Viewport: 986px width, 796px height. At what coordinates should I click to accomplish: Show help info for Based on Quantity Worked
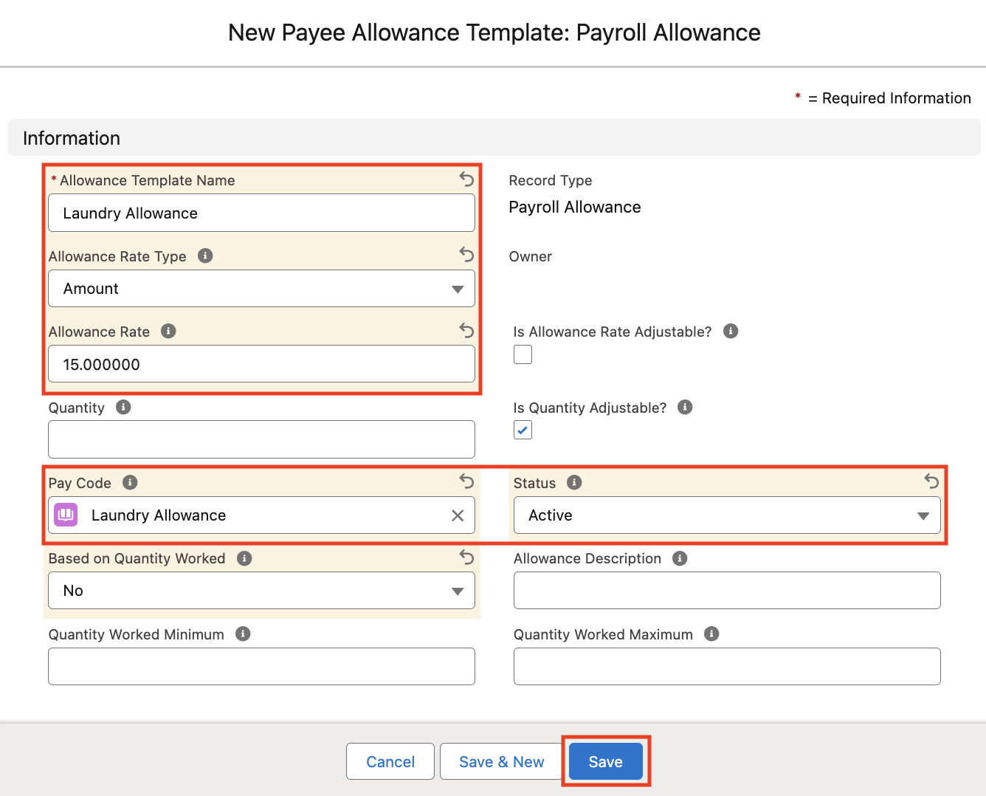pyautogui.click(x=244, y=558)
